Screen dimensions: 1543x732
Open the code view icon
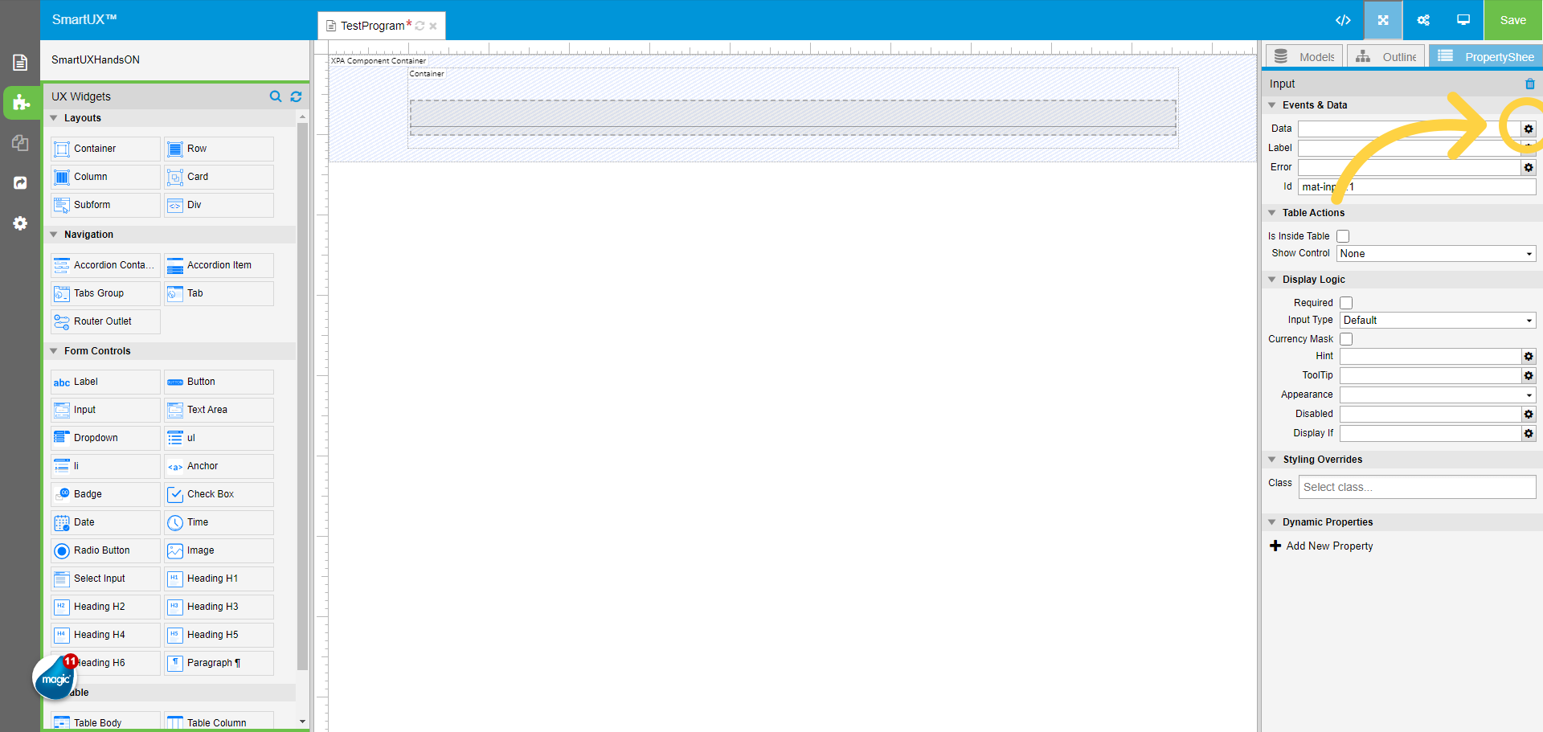1343,20
